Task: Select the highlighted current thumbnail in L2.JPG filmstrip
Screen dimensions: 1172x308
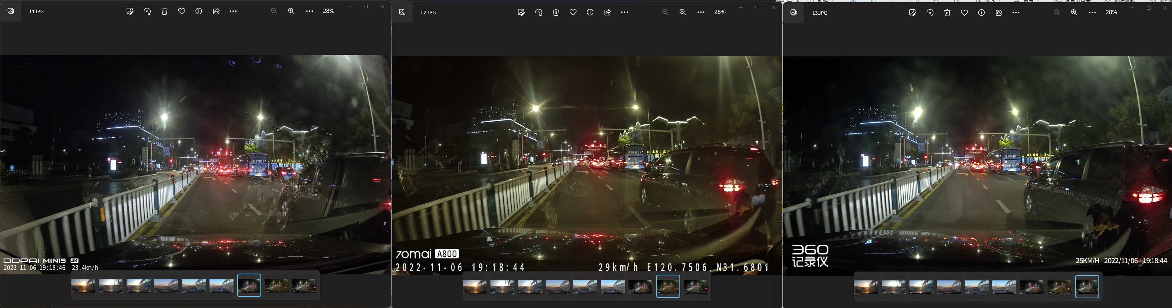Action: (x=668, y=286)
